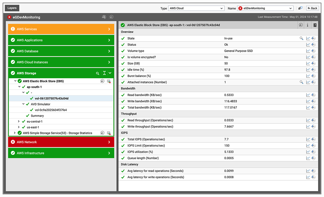The height and width of the screenshot is (197, 324).
Task: Click the history clock icon on Status row
Action: click(313, 45)
